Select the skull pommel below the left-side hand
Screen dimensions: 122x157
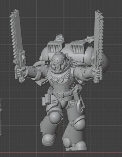click(22, 80)
